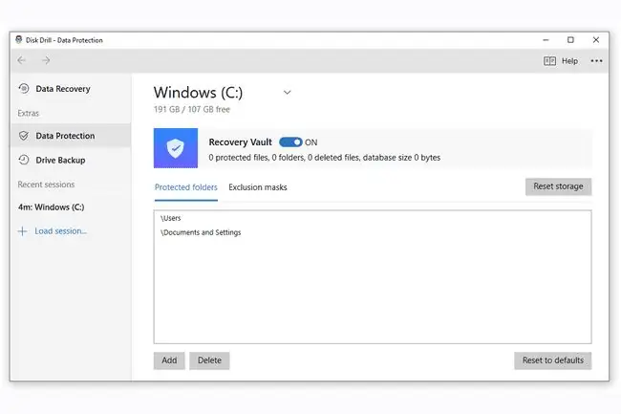
Task: Select the \Documents and Settings entry
Action: [x=201, y=232]
